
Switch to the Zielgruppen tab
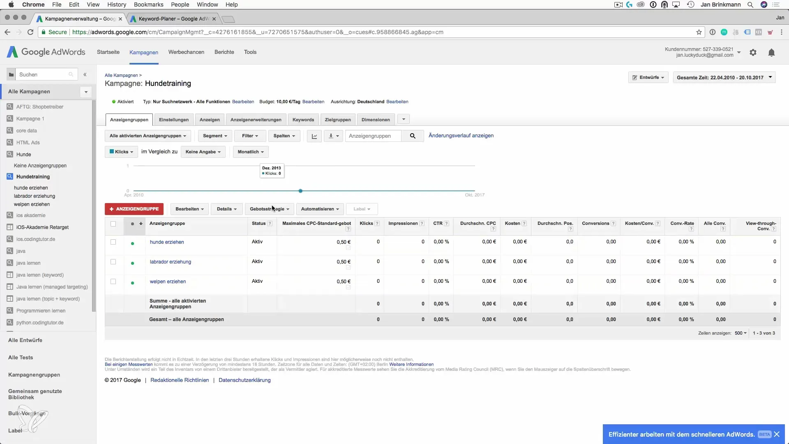coord(338,120)
